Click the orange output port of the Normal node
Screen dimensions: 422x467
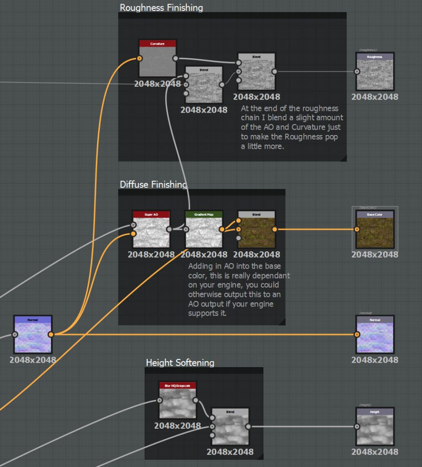pos(50,334)
